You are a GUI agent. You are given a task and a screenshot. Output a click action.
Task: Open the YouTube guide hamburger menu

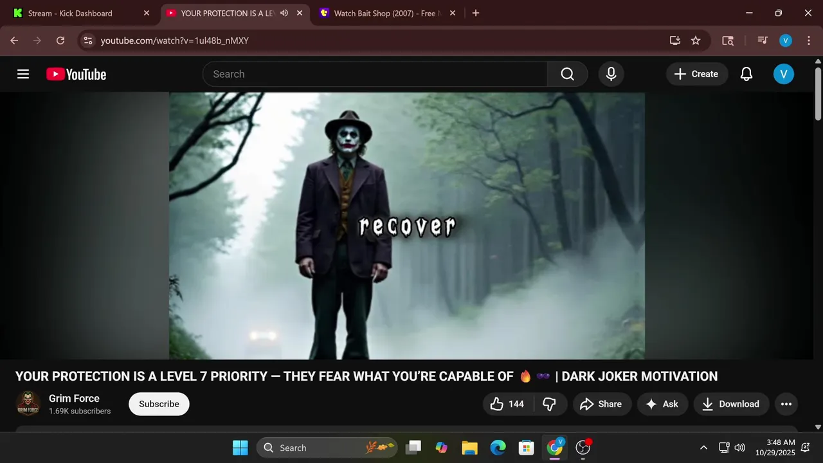coord(23,74)
